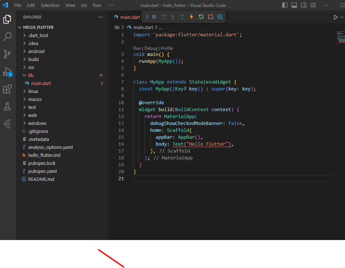Image resolution: width=345 pixels, height=268 pixels.
Task: Open pubspec.lock file
Action: tap(63, 163)
